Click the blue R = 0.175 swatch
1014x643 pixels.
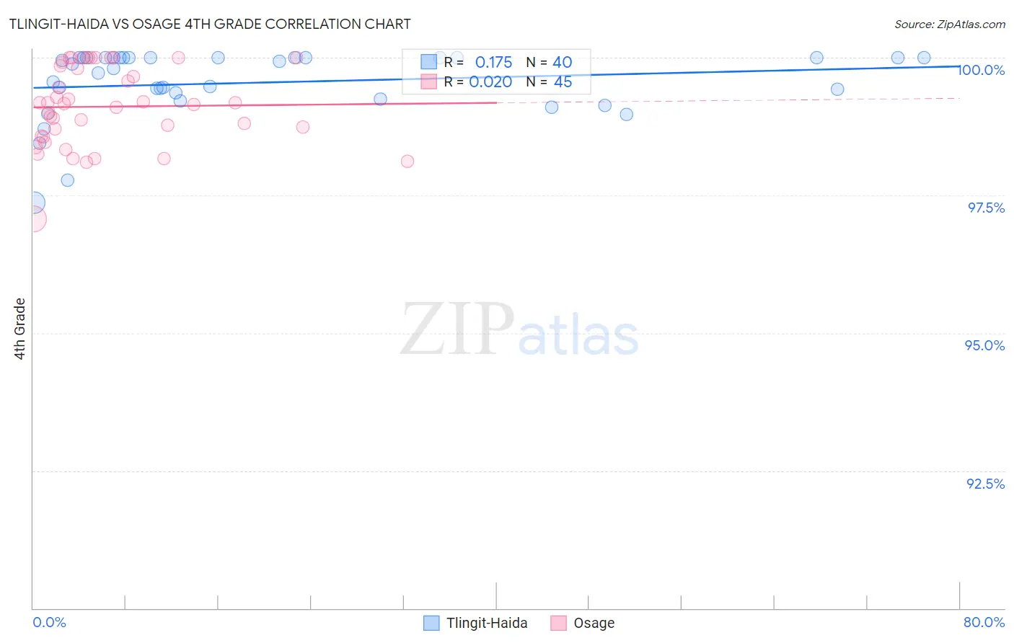click(428, 62)
